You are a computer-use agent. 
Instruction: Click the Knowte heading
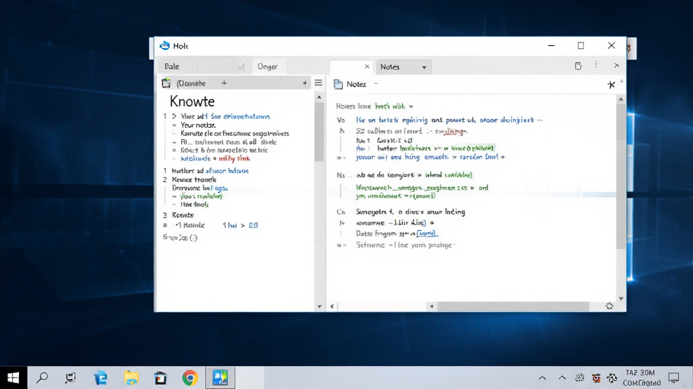point(192,101)
